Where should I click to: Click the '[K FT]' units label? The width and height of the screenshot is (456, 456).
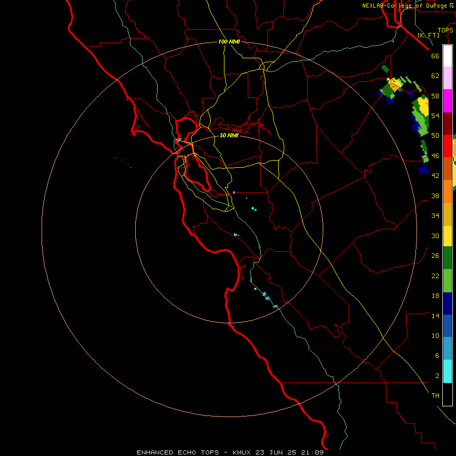428,35
